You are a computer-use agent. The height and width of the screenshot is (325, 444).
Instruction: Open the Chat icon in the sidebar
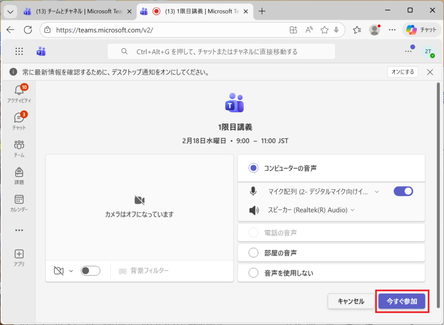19,118
